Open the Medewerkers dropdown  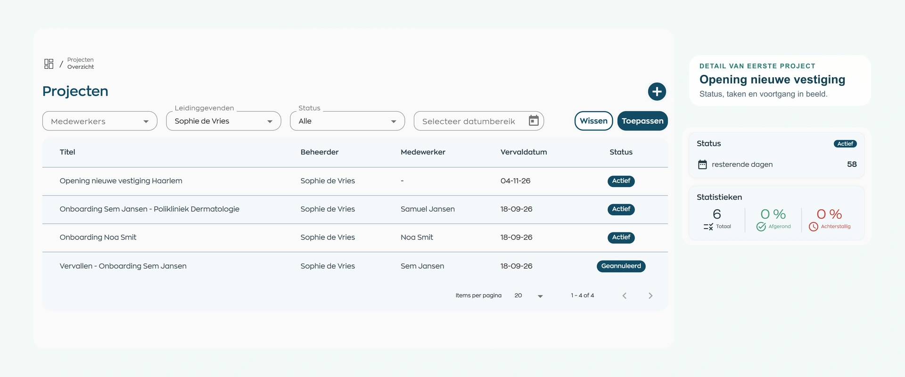pyautogui.click(x=100, y=121)
